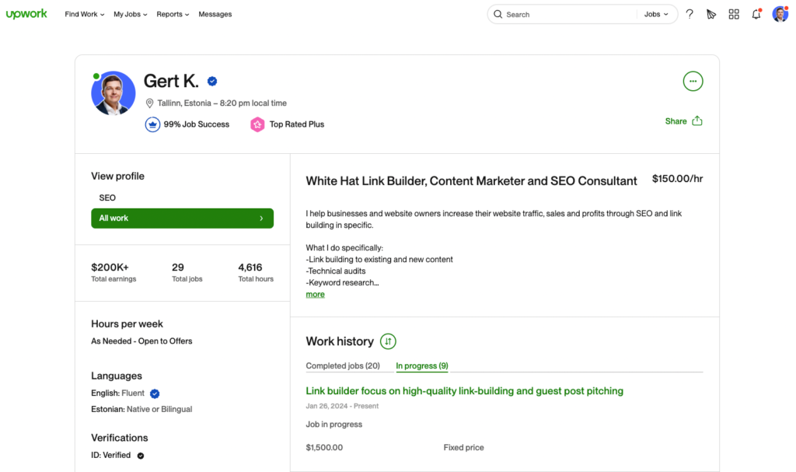Open the three-dots more options button
Viewport: 796px width, 472px height.
coord(693,82)
